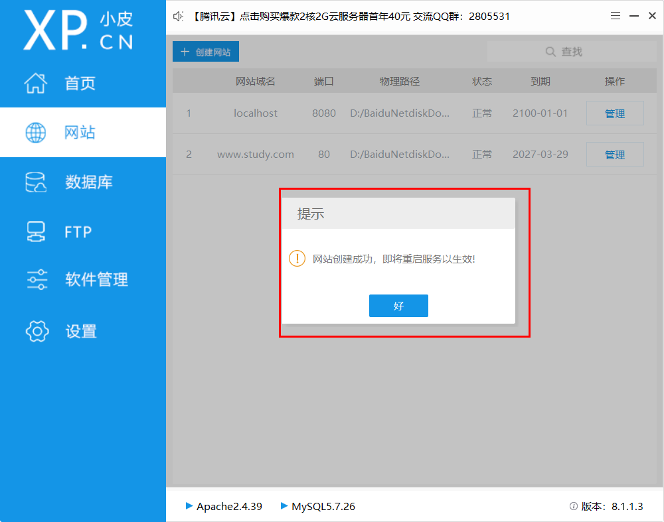The width and height of the screenshot is (664, 522).
Task: Click the Tencent Cloud promotion banner text
Action: [x=350, y=17]
